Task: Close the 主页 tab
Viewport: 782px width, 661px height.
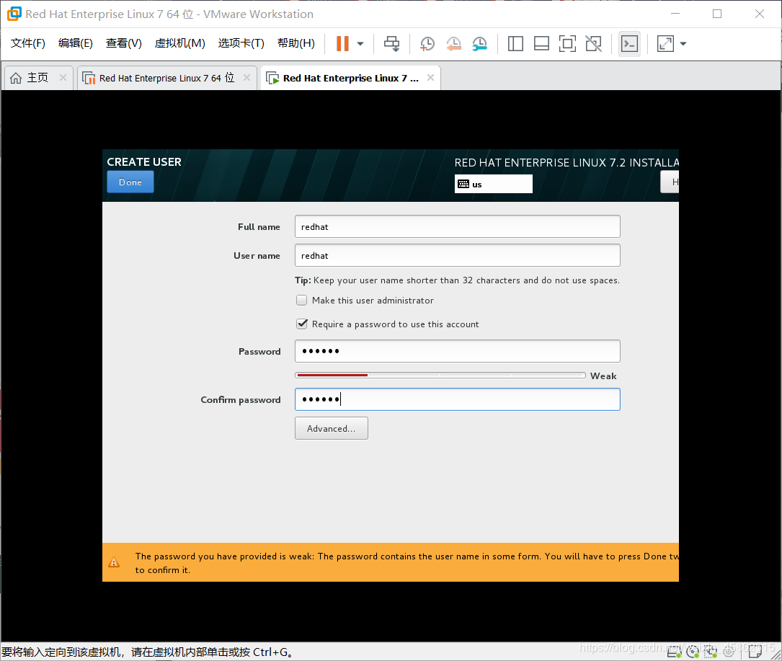Action: [63, 77]
